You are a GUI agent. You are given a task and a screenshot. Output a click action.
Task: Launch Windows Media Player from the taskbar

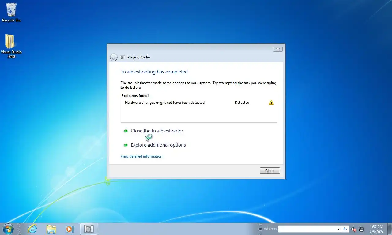tap(70, 229)
